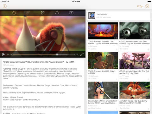Click the "Film d'animation réalisé" paragraph
This screenshot has height=114, width=152.
(42, 108)
